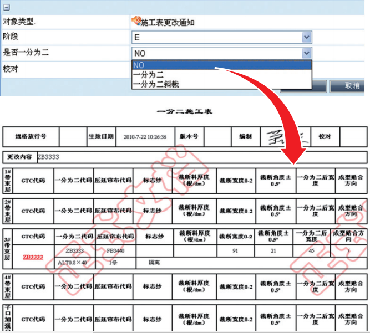
Task: Click the 取消 button
Action: point(347,86)
